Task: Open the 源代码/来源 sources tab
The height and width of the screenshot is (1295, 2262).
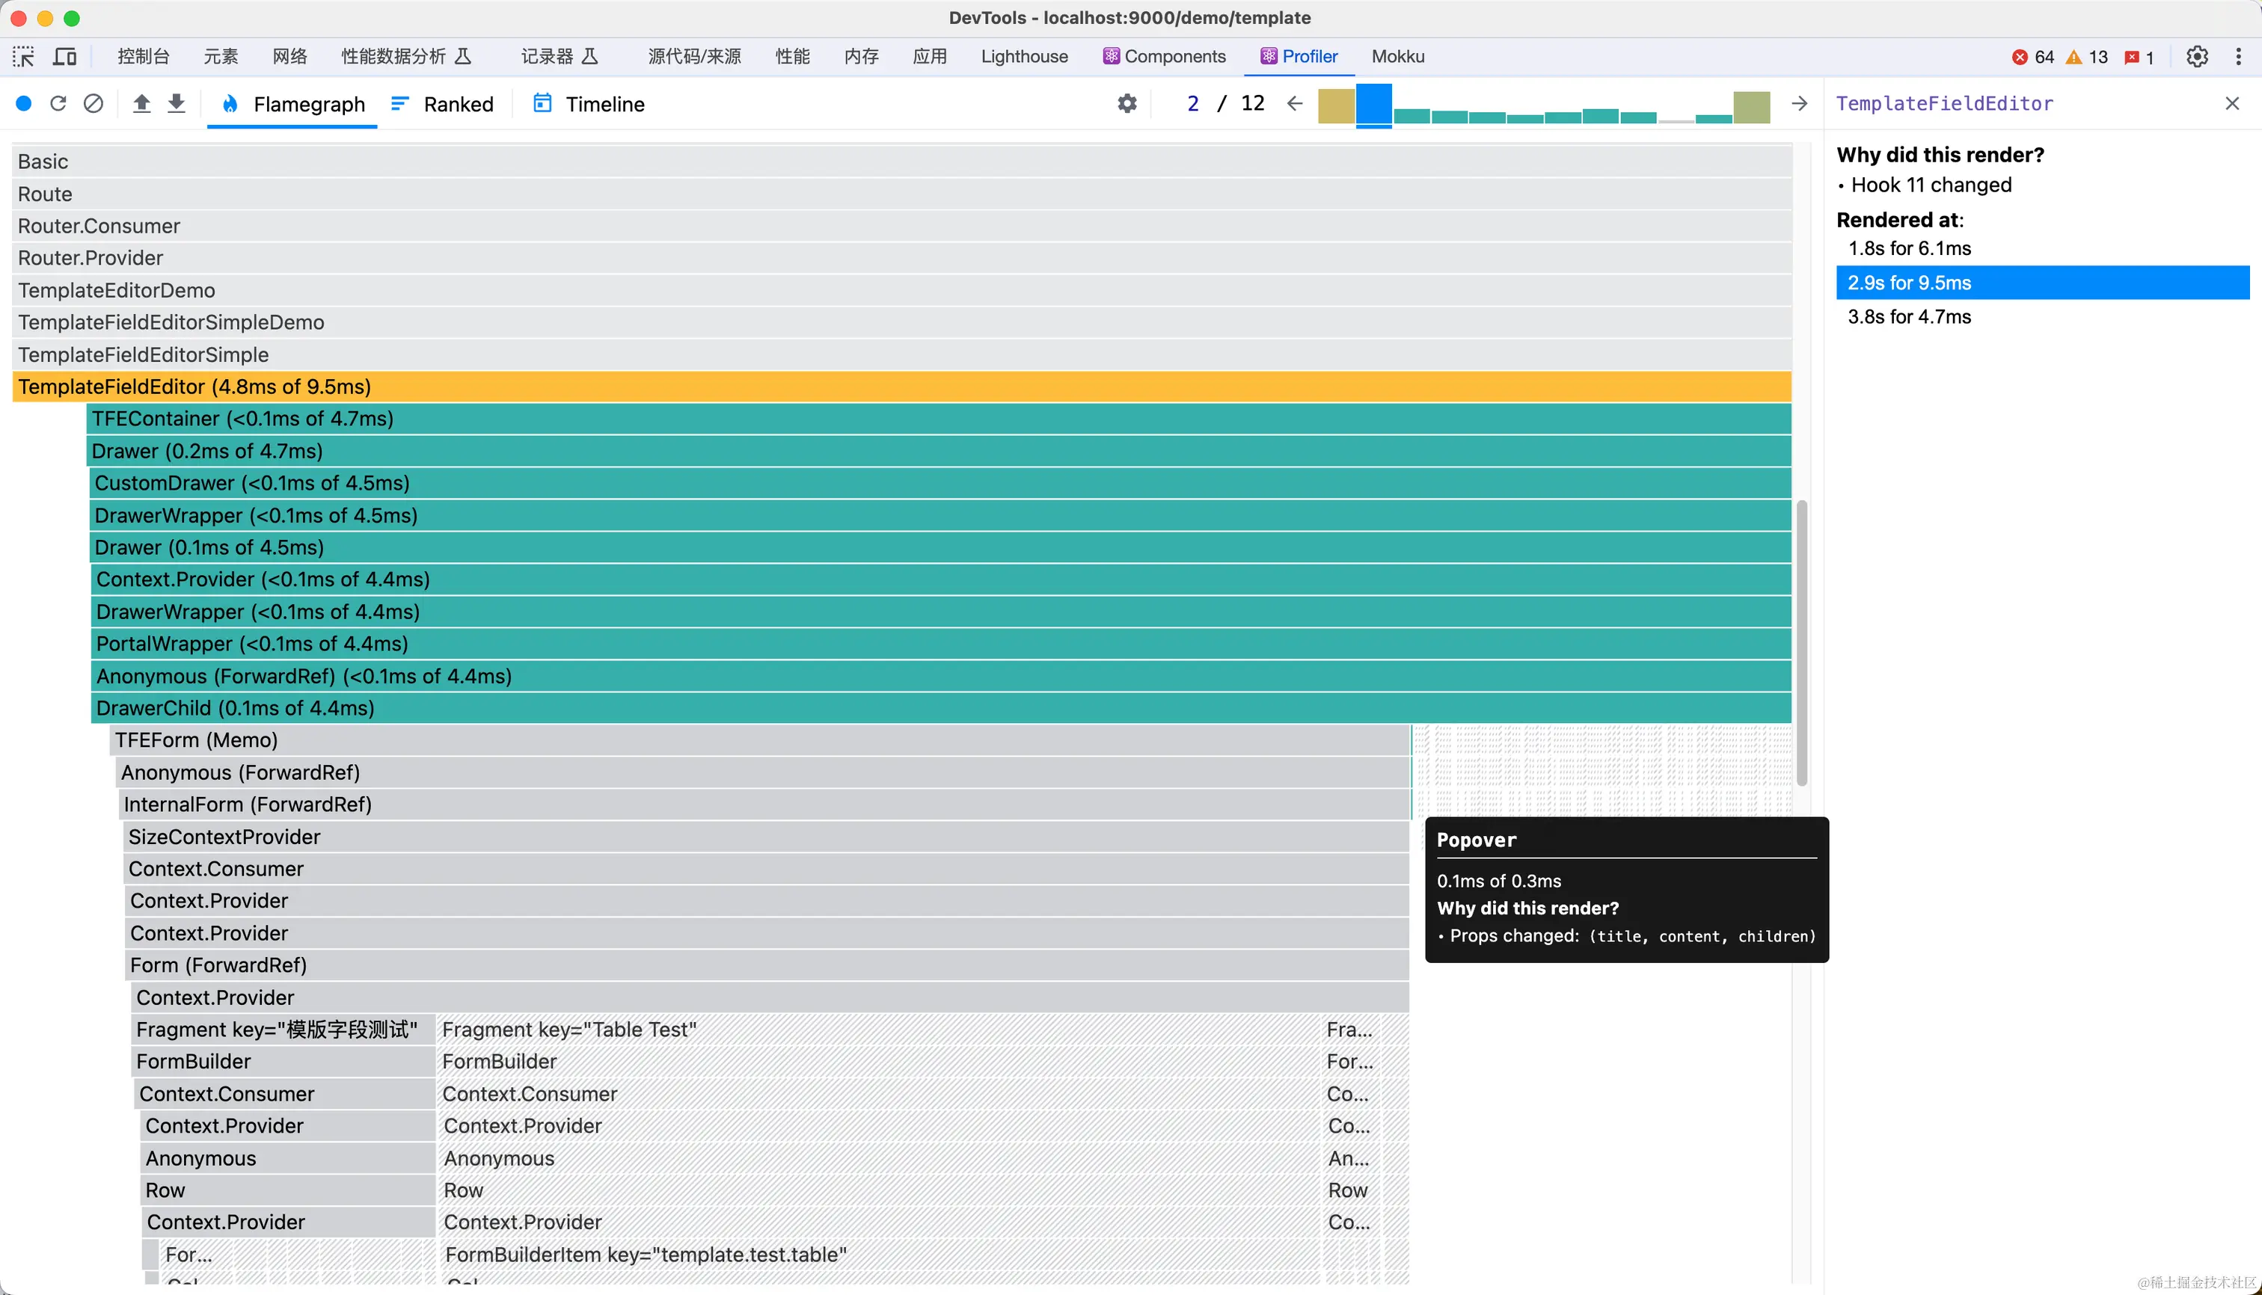Action: pyautogui.click(x=694, y=57)
